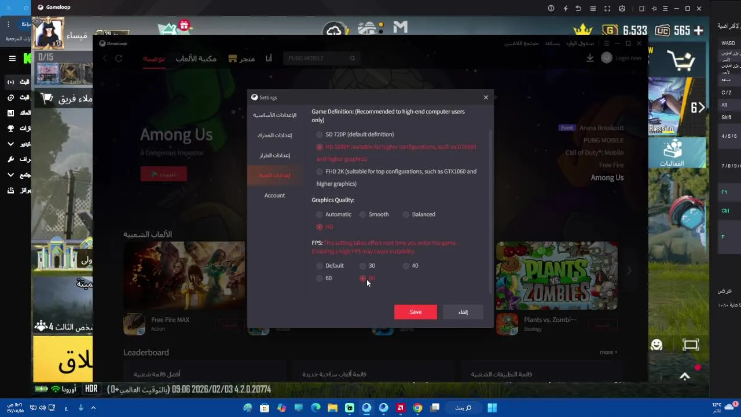Open the Account settings tab
741x417 pixels.
(274, 195)
